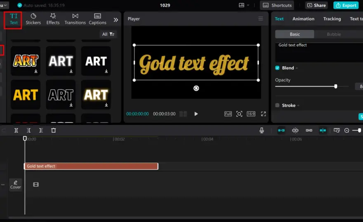The height and width of the screenshot is (222, 363).
Task: Open the layout switcher icon
Action: (241, 5)
